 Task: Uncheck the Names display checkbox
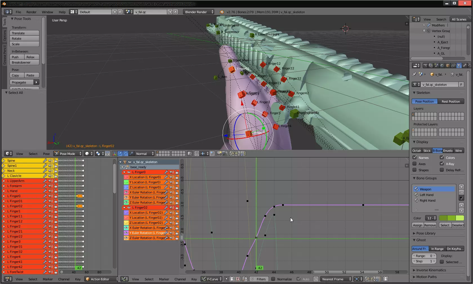[x=414, y=157]
